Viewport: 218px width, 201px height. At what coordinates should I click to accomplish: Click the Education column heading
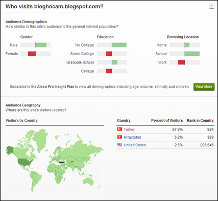coord(105,37)
